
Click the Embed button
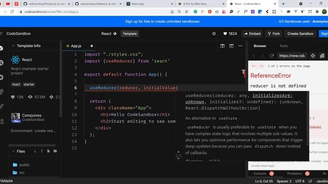[252, 34]
